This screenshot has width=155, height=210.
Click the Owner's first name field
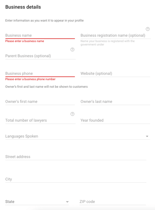[x=40, y=102]
